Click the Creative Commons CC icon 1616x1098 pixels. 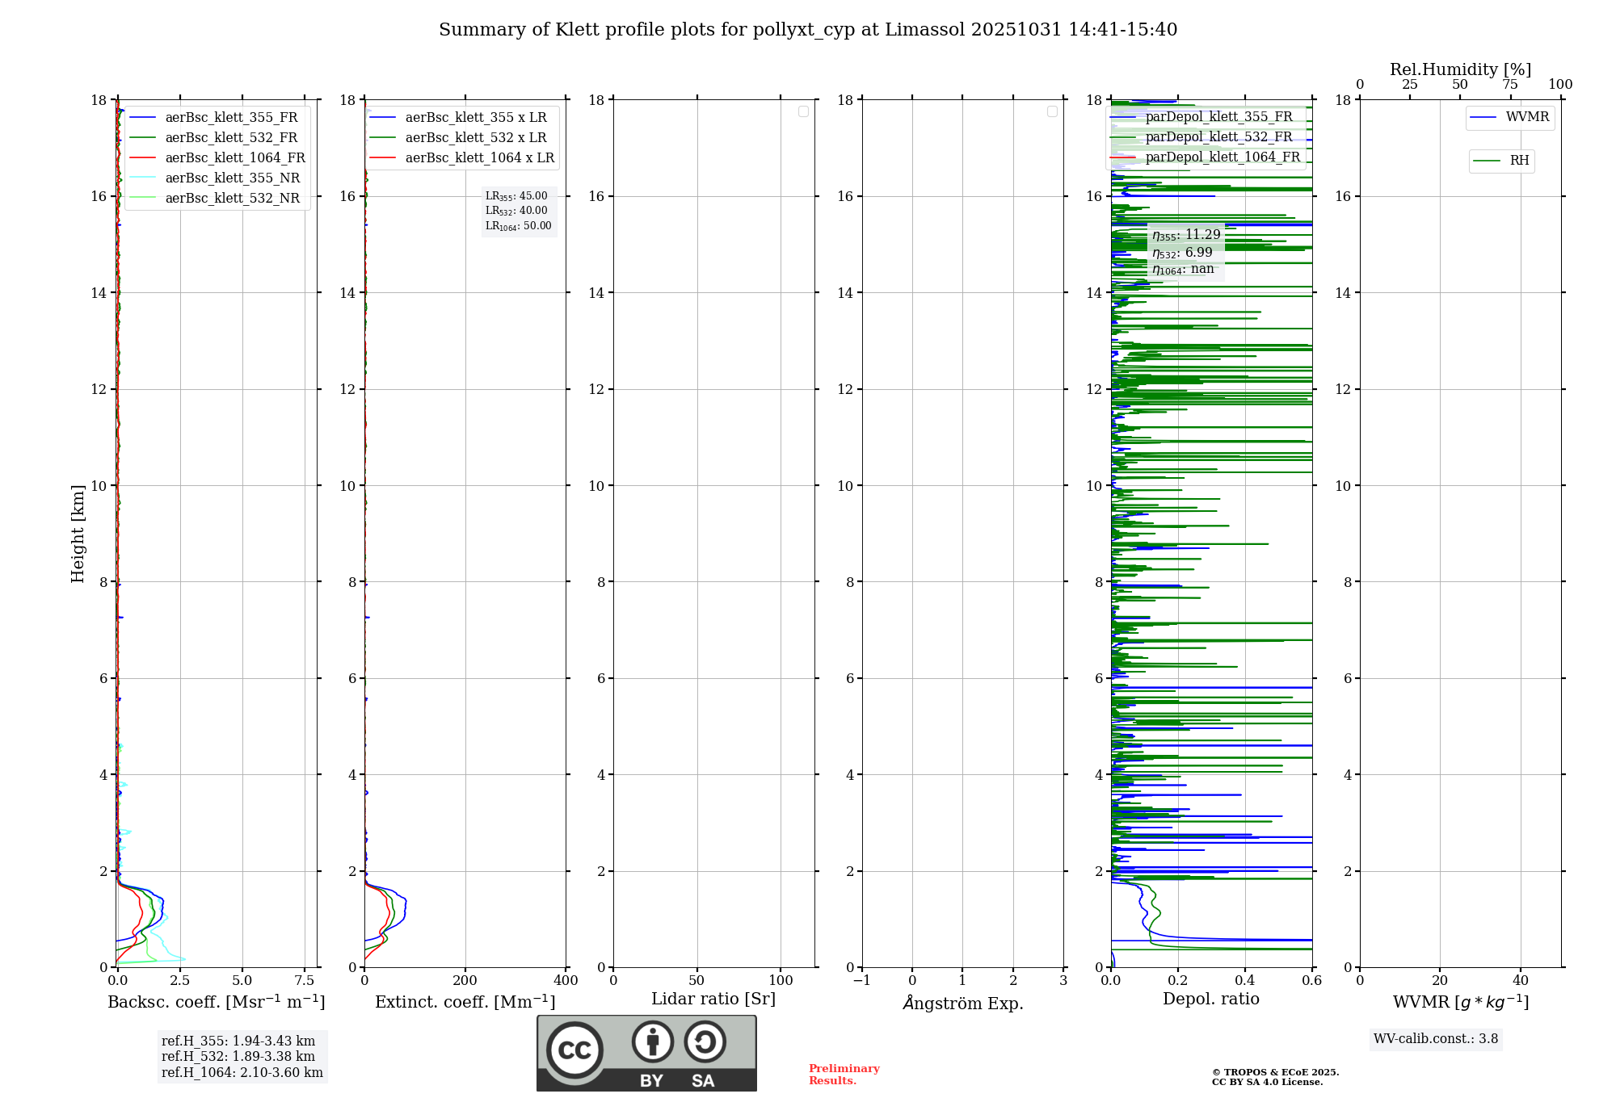tap(574, 1050)
